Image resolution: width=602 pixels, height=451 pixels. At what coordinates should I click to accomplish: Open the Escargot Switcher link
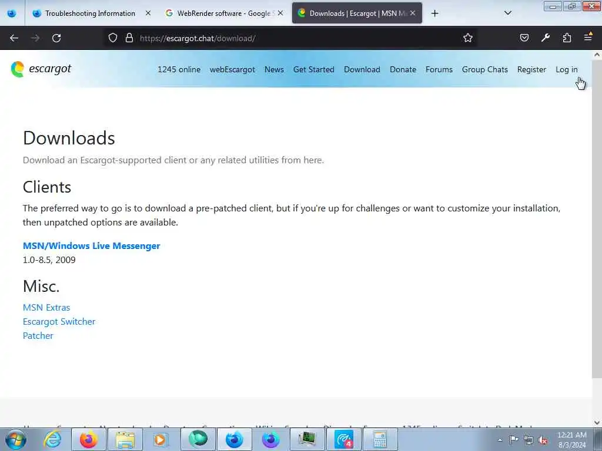coord(59,321)
